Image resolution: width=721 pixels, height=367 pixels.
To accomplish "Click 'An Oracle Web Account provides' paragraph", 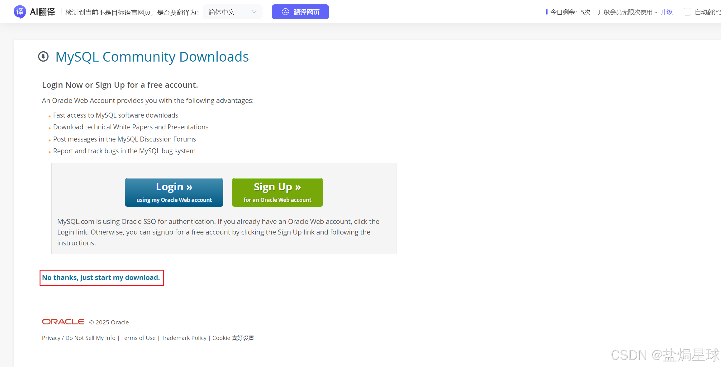I will tap(148, 100).
